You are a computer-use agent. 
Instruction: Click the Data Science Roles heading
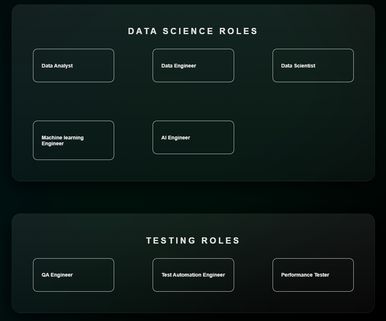pyautogui.click(x=193, y=31)
